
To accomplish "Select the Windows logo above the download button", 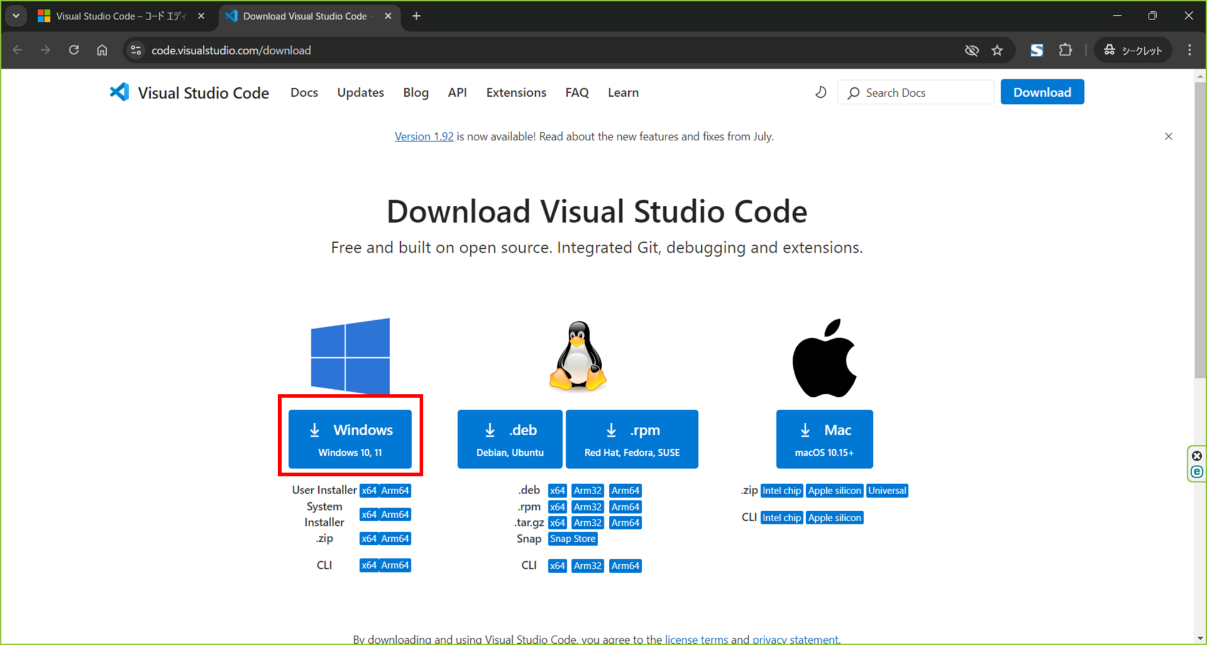I will click(349, 356).
